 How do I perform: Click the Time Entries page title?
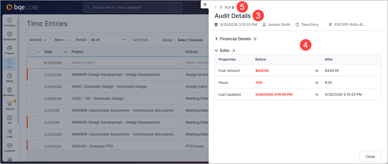47,24
